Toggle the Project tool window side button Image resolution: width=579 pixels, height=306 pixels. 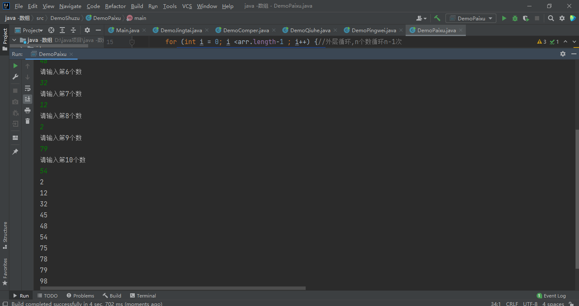(5, 39)
